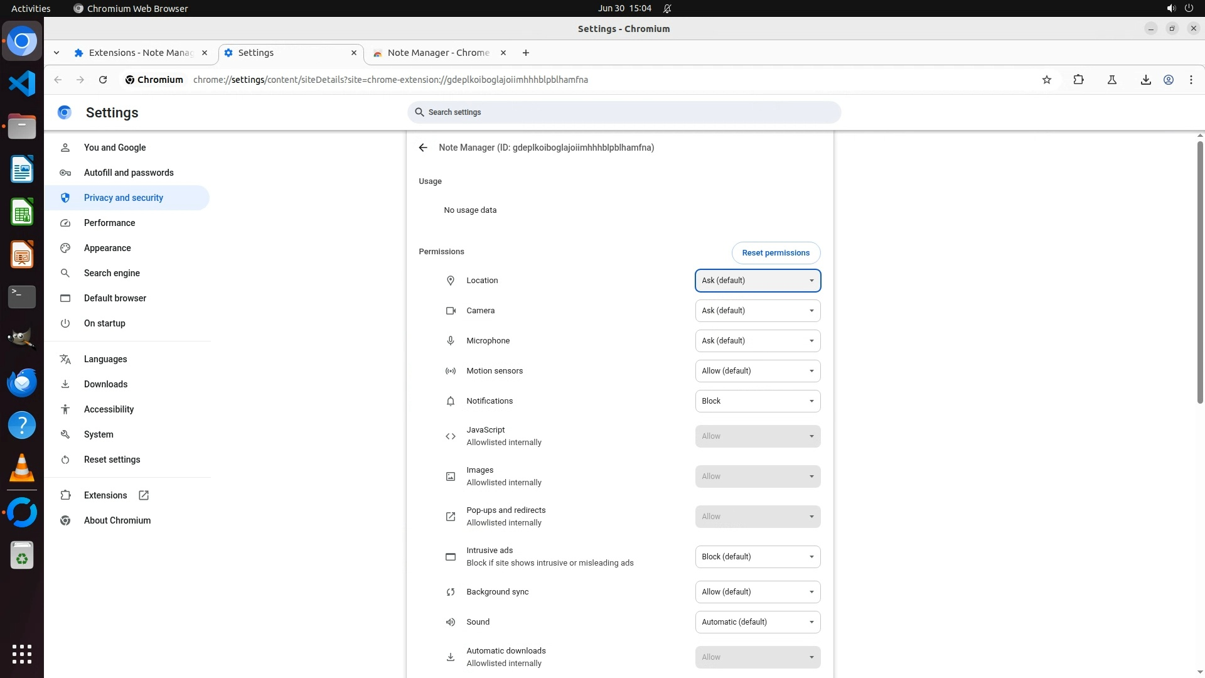
Task: Reload the page with the refresh icon
Action: [103, 80]
